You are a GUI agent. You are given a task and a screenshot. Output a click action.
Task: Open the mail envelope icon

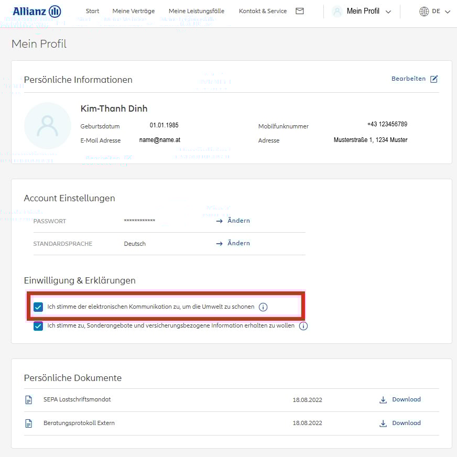(x=300, y=11)
